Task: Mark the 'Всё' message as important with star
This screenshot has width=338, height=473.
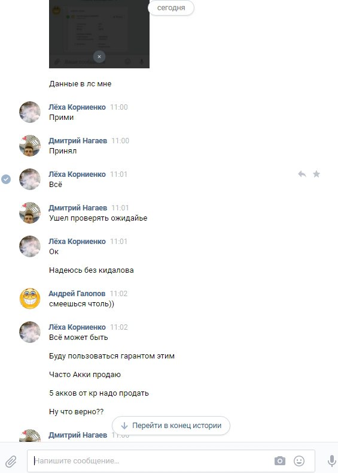Action: tap(316, 174)
